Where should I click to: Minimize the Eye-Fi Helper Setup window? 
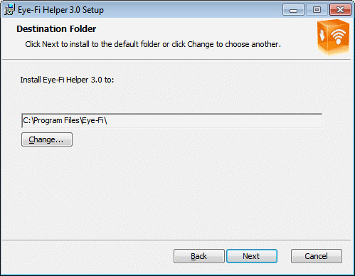293,10
